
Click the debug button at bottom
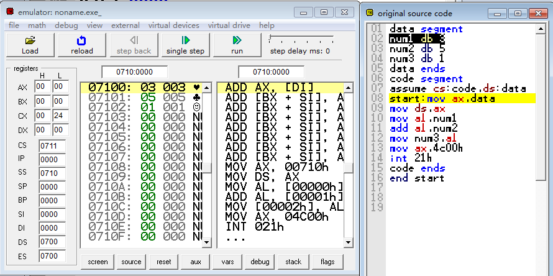(x=260, y=262)
